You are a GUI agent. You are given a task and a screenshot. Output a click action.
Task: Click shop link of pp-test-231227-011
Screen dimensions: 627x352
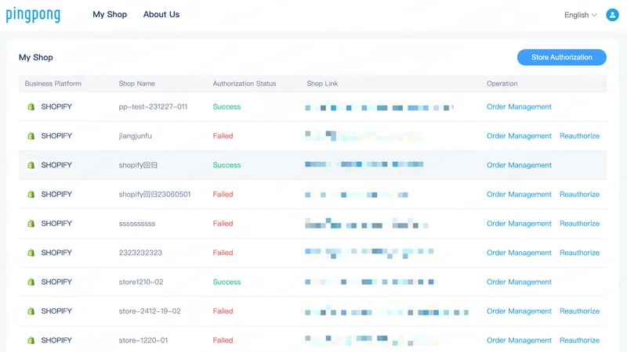pyautogui.click(x=379, y=107)
